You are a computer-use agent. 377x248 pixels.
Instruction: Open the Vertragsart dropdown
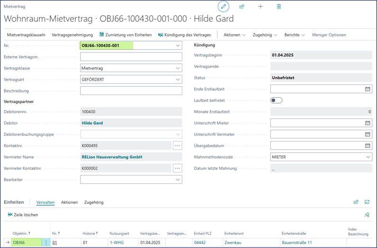178,79
